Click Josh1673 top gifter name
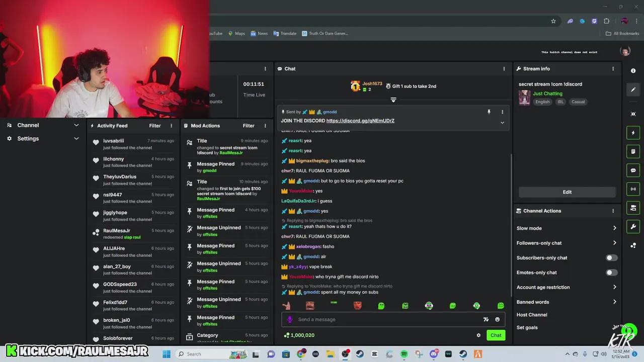Viewport: 644px width, 362px height. (372, 83)
